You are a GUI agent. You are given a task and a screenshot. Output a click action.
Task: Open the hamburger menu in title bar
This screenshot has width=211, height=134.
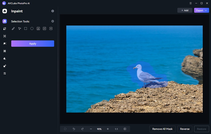tap(190, 3)
